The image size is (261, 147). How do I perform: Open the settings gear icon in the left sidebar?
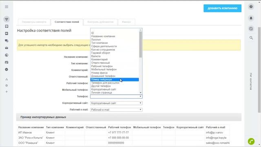coord(7,85)
